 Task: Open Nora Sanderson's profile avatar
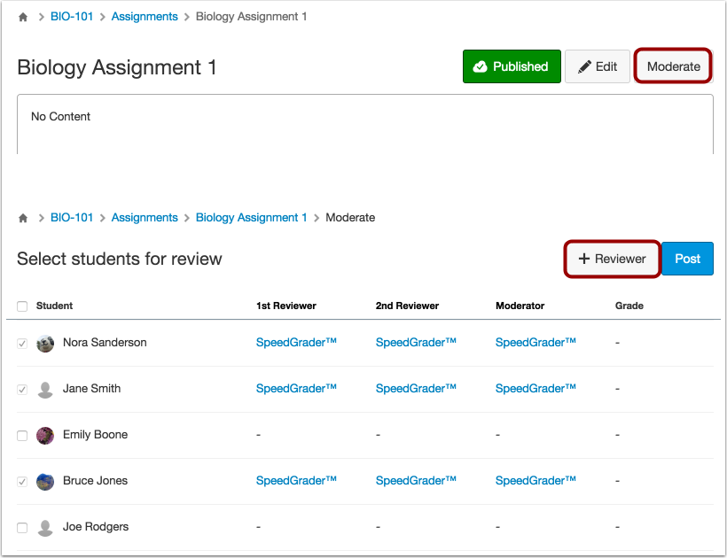[x=44, y=343]
